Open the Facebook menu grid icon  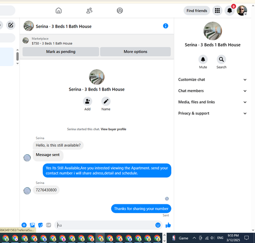point(217,11)
